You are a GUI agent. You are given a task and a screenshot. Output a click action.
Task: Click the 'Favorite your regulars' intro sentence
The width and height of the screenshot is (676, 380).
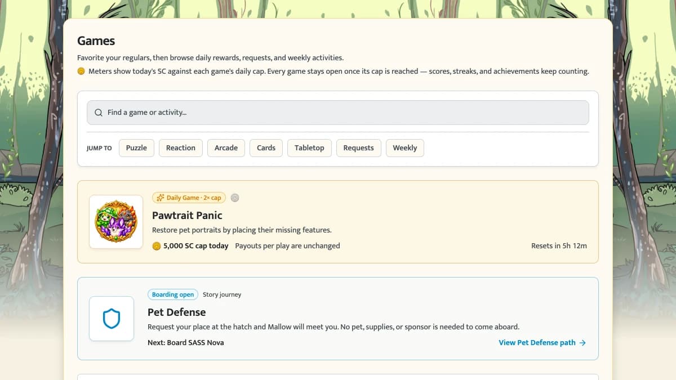click(x=210, y=57)
